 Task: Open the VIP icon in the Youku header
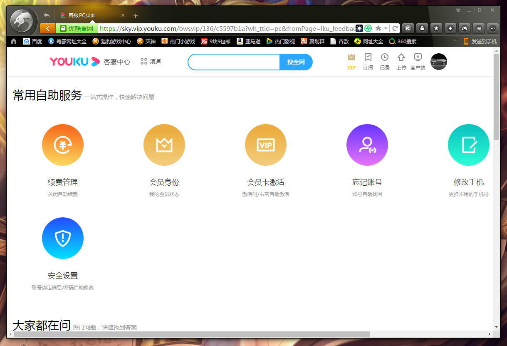pyautogui.click(x=351, y=62)
